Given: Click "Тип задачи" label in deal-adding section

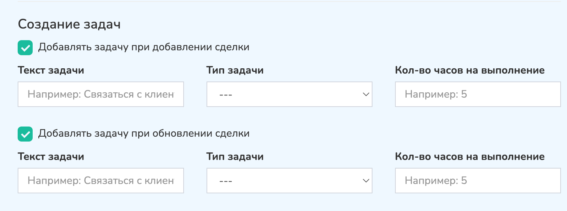Looking at the screenshot, I should click(235, 70).
